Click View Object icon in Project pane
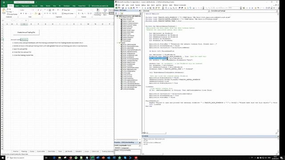The image size is (285, 160). coord(119,13)
